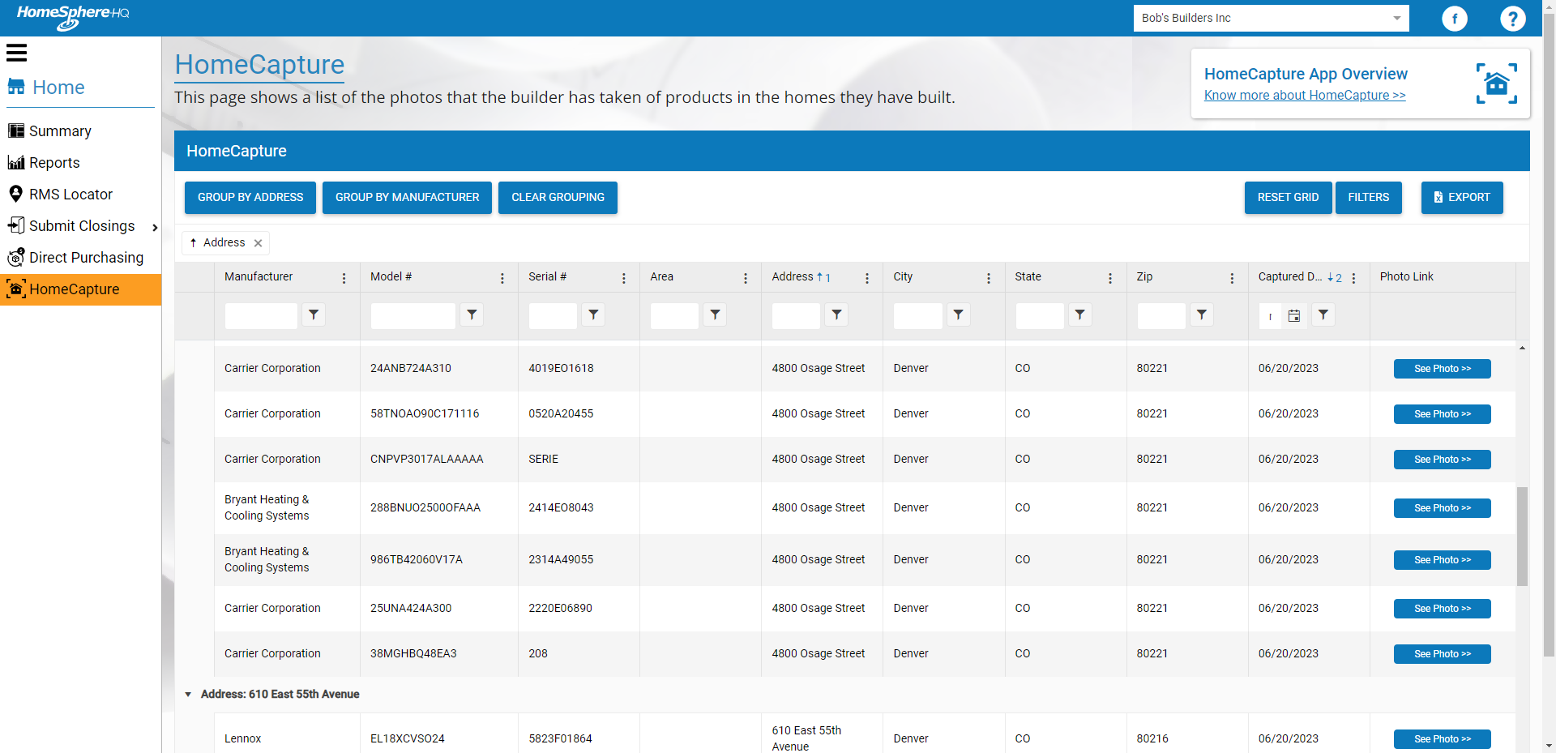The width and height of the screenshot is (1556, 753).
Task: Click Manufacturer filter funnel icon
Action: [314, 314]
